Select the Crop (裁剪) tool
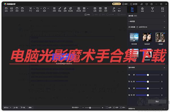 tap(37, 9)
